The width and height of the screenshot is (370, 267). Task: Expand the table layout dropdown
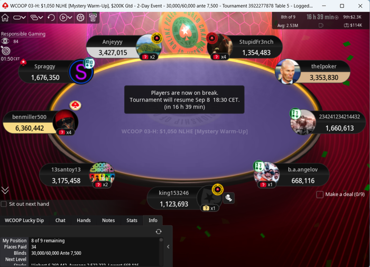(20, 17)
